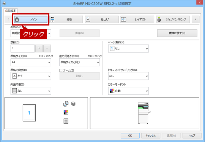Open the カラーモード dropdown
The height and width of the screenshot is (142, 205).
point(128,91)
